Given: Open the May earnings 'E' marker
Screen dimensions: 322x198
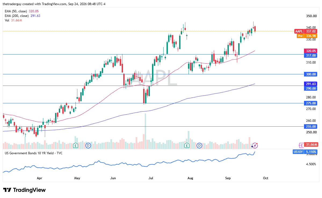Looking at the screenshot, I should click(75, 146).
